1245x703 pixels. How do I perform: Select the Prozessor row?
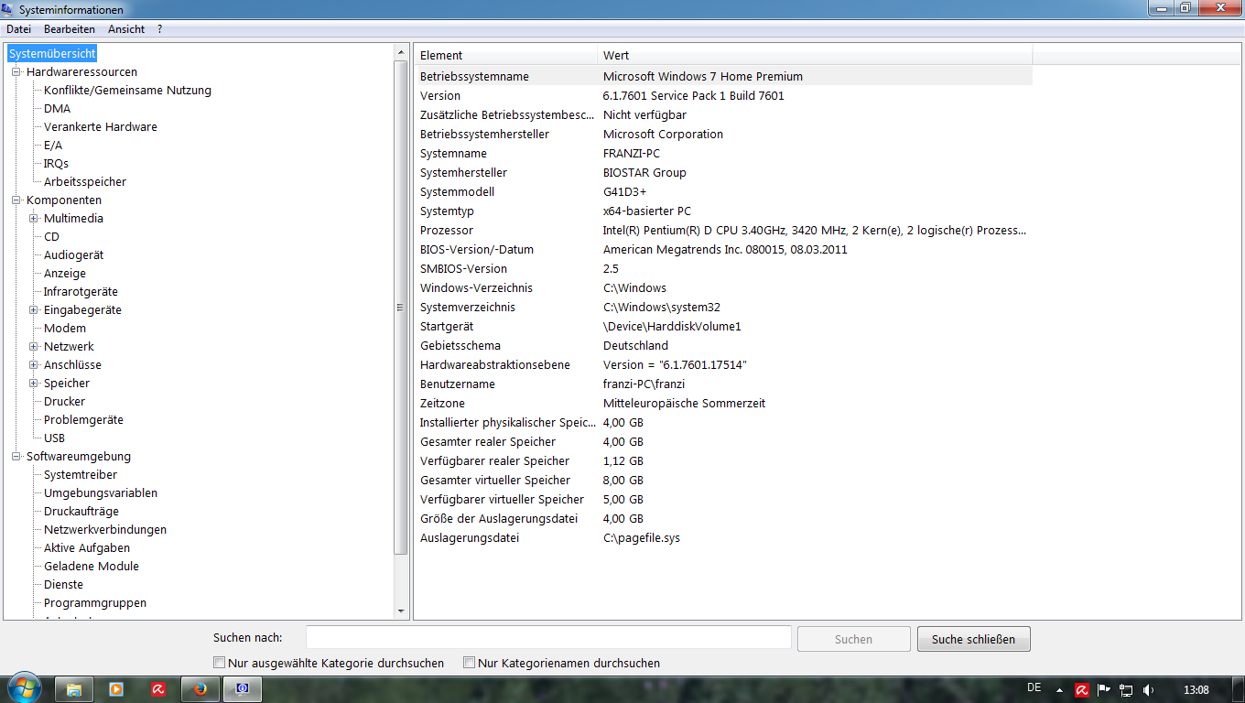[724, 230]
